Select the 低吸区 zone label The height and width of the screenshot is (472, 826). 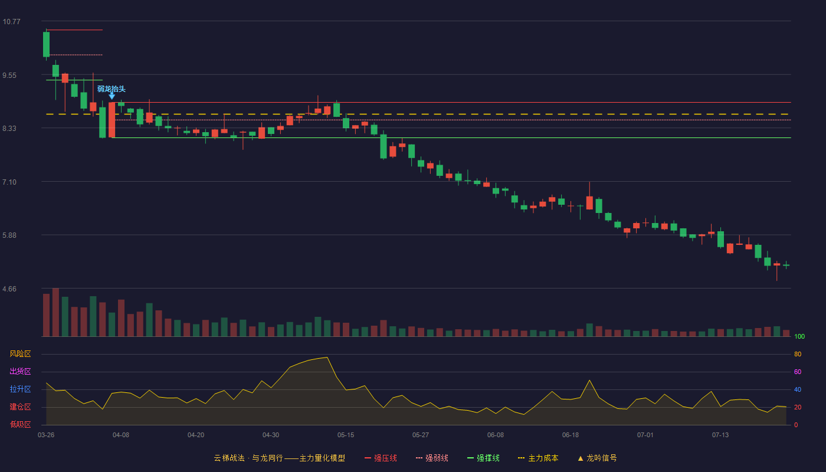click(20, 424)
